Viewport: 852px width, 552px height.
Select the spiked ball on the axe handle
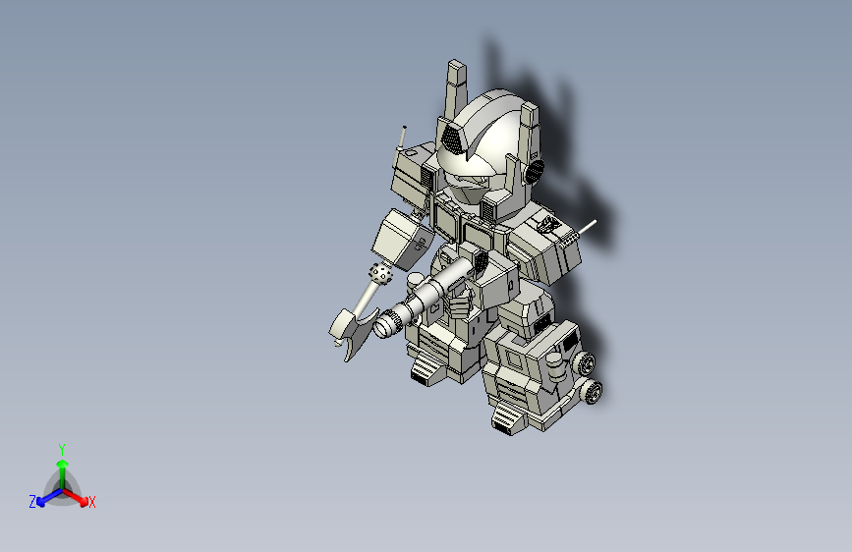click(x=381, y=273)
